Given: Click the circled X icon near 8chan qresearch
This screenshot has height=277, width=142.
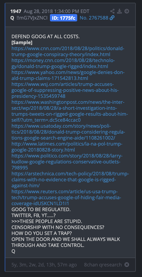Looking at the screenshot, I should [127, 265].
